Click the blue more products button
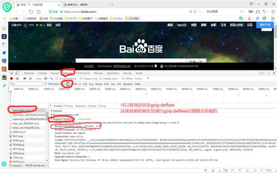This screenshot has height=173, width=277. coord(265,25)
